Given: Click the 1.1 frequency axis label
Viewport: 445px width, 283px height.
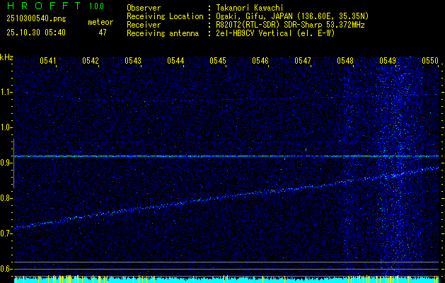Looking at the screenshot, I should click(6, 92).
